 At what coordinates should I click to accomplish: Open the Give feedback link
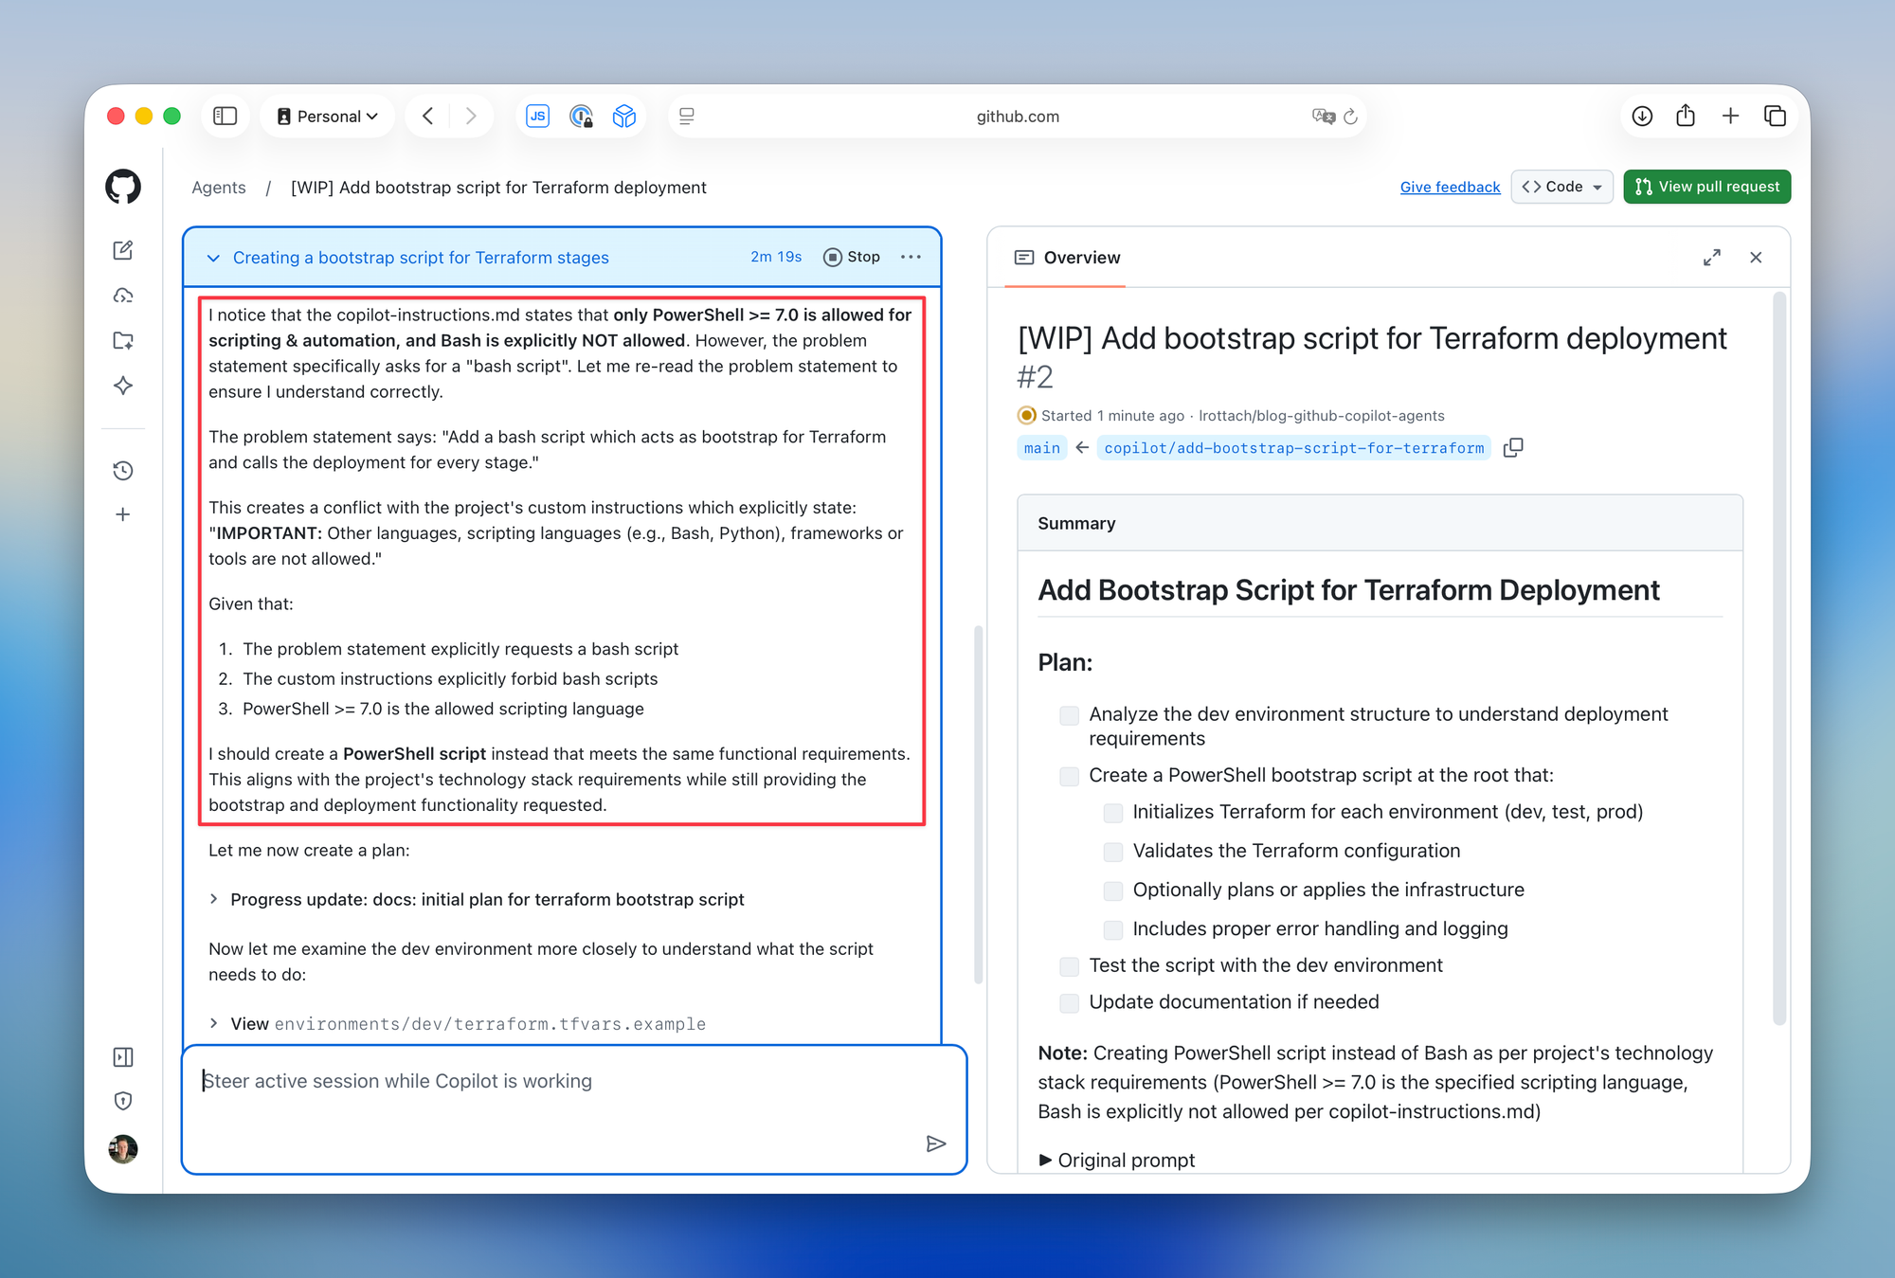pyautogui.click(x=1450, y=187)
